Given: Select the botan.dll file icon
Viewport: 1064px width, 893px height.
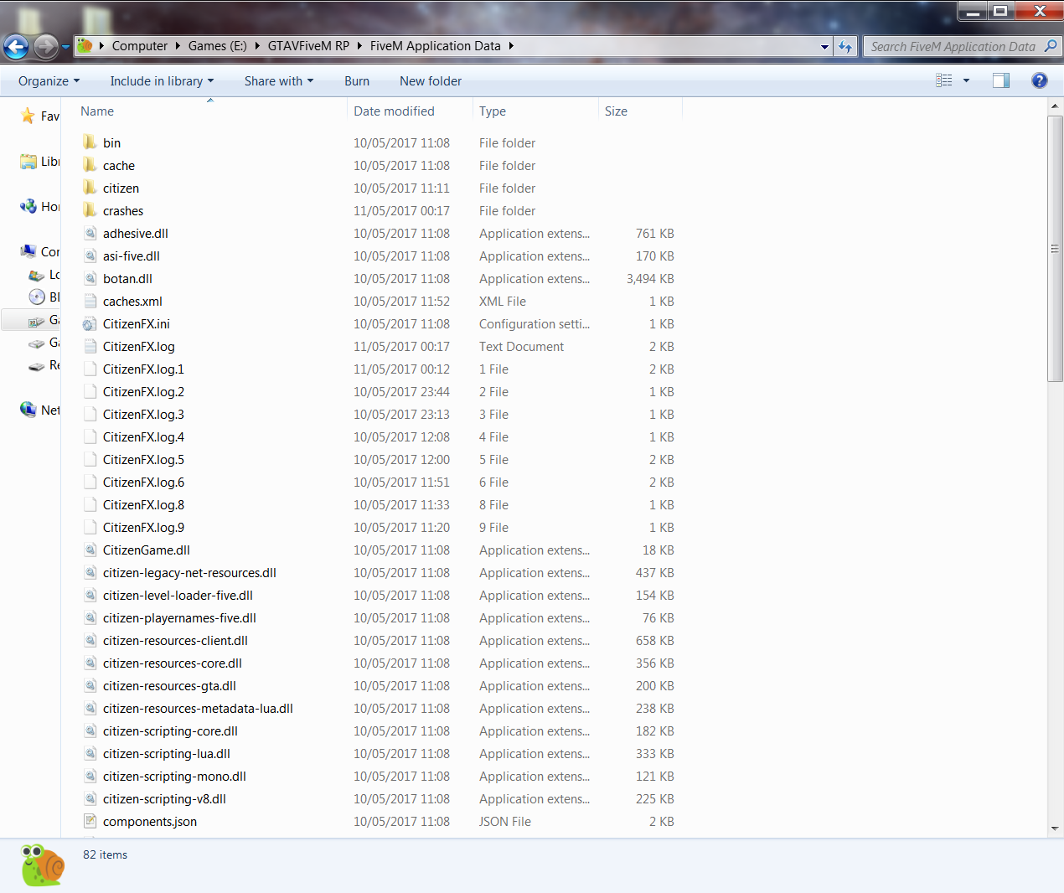Looking at the screenshot, I should 90,278.
